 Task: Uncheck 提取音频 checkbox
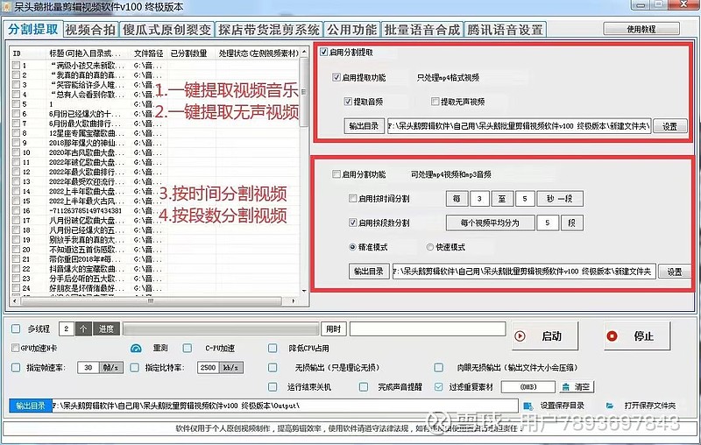click(x=348, y=102)
